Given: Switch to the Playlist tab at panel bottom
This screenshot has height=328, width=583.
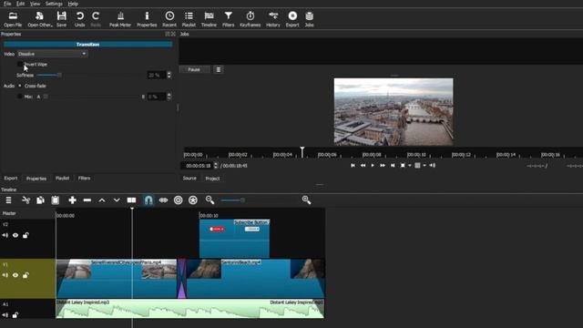Looking at the screenshot, I should tap(63, 179).
